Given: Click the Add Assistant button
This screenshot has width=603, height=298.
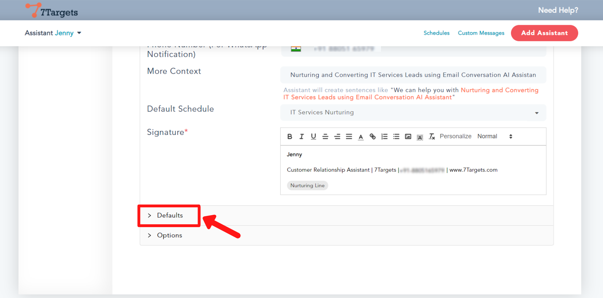Looking at the screenshot, I should [544, 33].
